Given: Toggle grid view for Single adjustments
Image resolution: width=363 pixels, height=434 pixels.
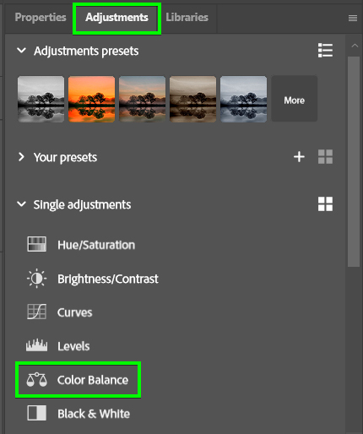Looking at the screenshot, I should pos(325,203).
